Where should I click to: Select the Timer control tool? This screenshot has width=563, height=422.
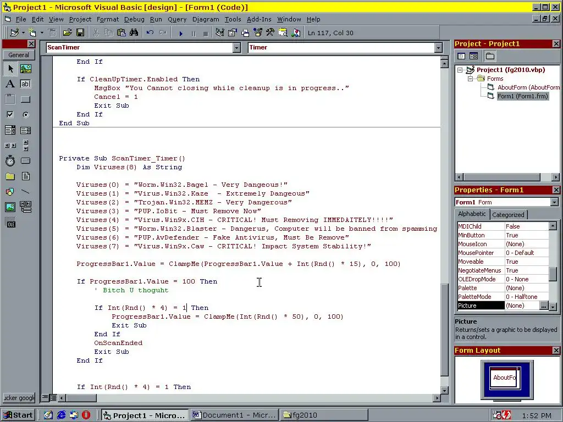click(x=10, y=161)
